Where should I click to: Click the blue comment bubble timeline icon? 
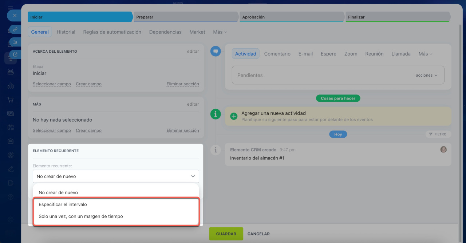(x=216, y=52)
